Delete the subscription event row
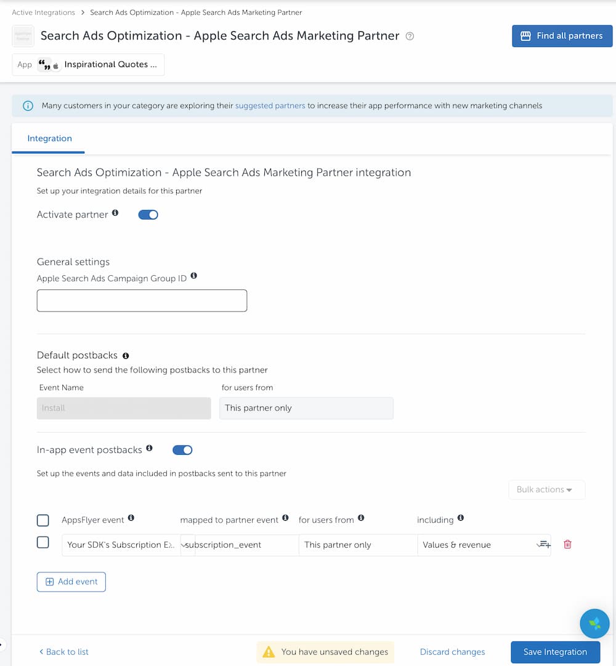This screenshot has width=616, height=666. tap(567, 545)
